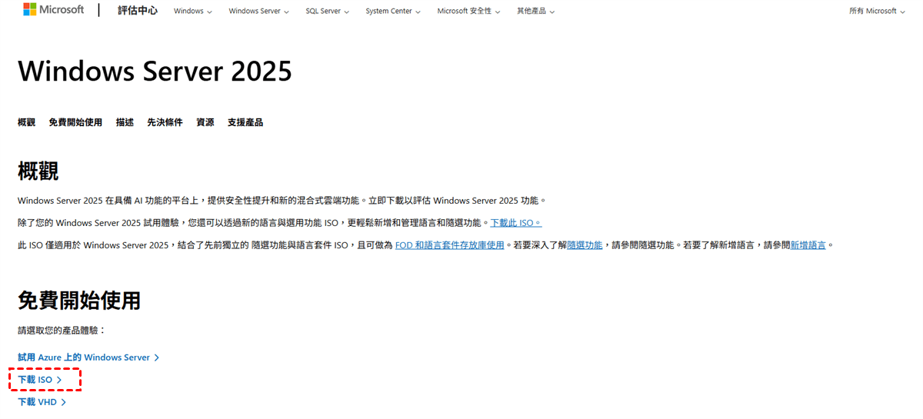Click the 下載 VHD link
923x419 pixels.
(42, 402)
